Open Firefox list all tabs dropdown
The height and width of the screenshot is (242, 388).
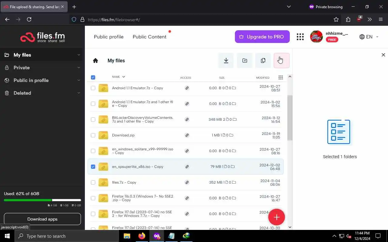pos(289,7)
